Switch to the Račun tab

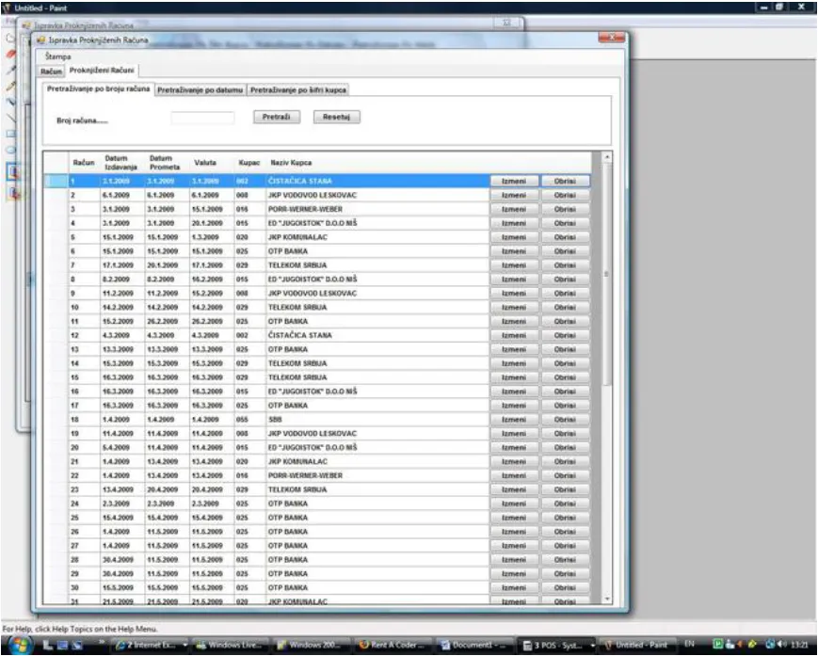click(51, 72)
